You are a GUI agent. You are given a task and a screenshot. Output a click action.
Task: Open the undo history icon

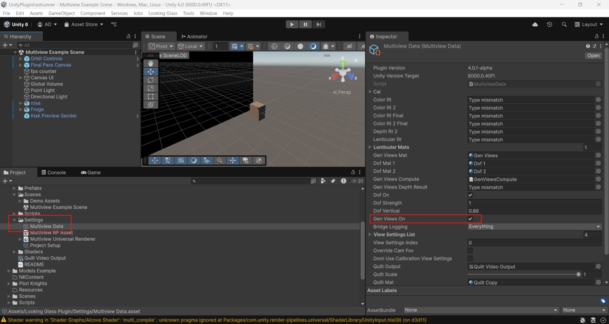(550, 24)
